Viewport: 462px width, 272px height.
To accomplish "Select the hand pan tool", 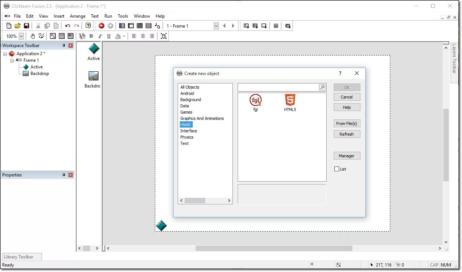I will pyautogui.click(x=33, y=36).
